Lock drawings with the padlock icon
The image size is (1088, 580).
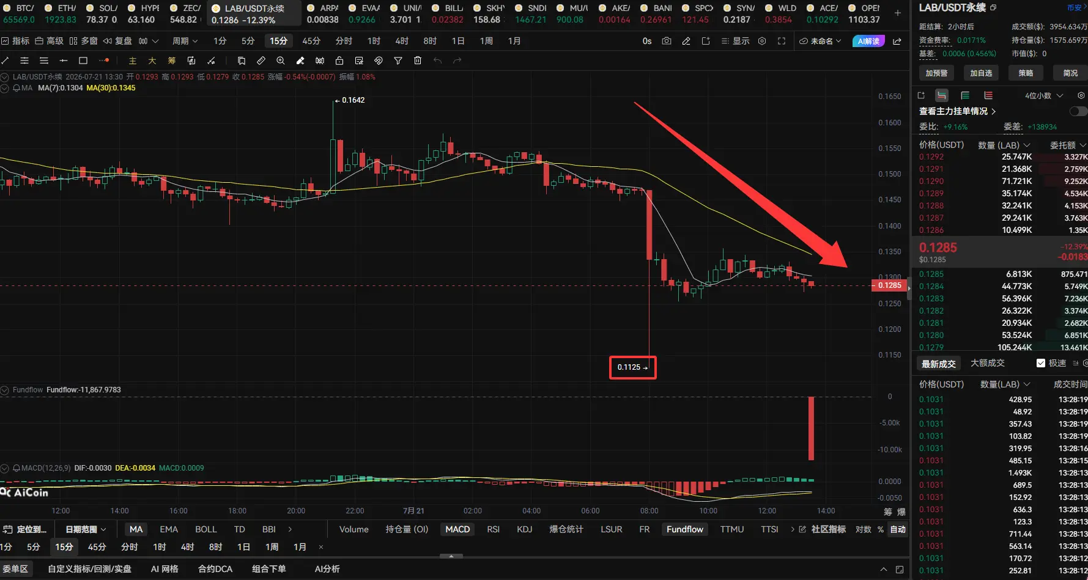(339, 61)
